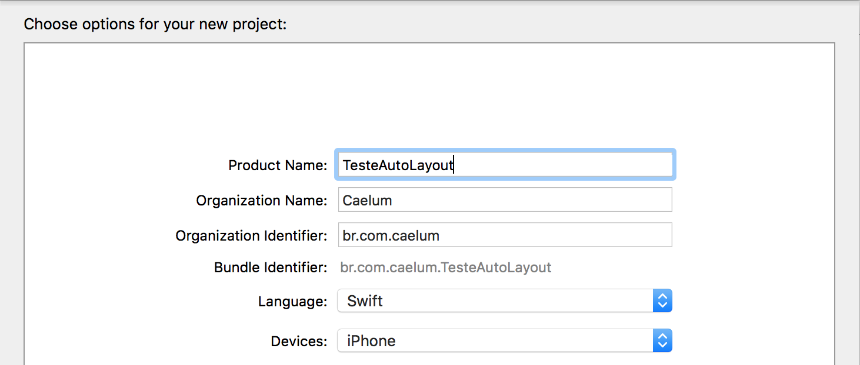Screen dimensions: 860x365
Task: Click the Product Name text field
Action: (505, 165)
